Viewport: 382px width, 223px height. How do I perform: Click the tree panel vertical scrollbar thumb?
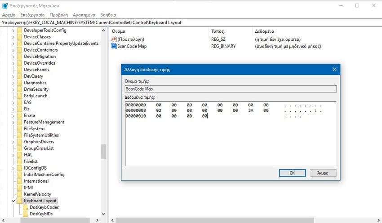103,151
